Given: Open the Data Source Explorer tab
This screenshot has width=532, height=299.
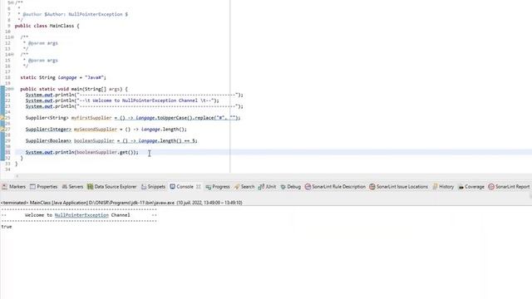Looking at the screenshot, I should [112, 186].
